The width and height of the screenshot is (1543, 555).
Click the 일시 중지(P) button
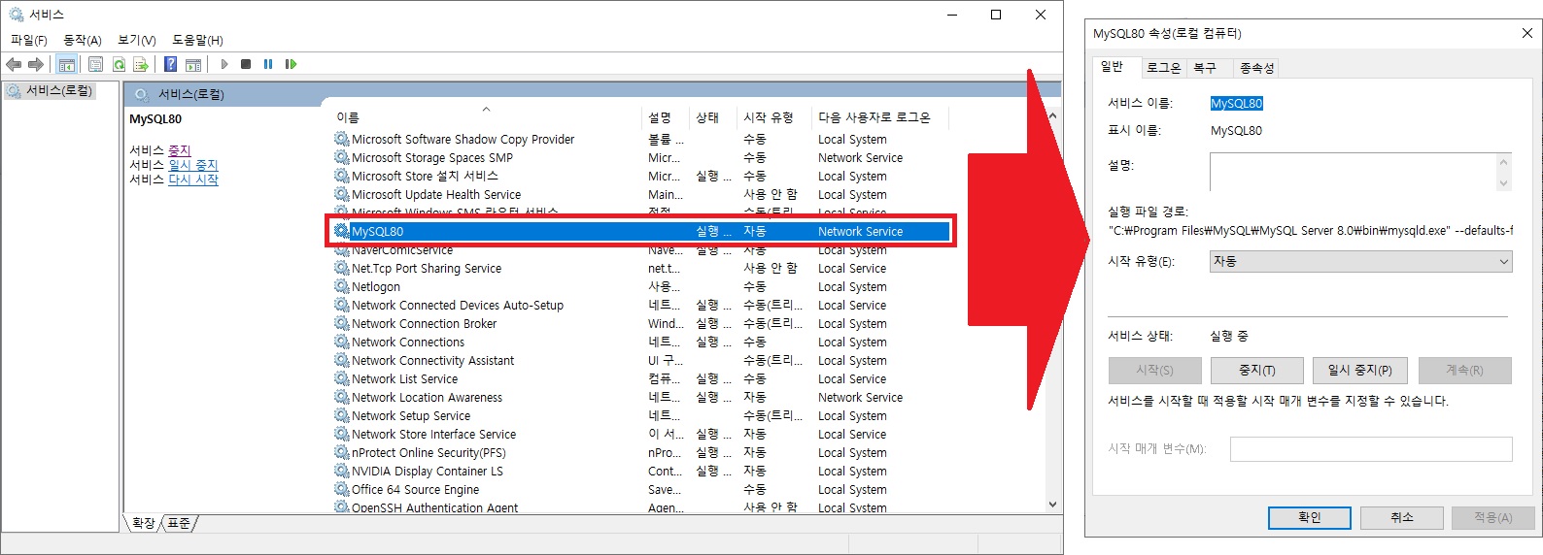[1359, 371]
